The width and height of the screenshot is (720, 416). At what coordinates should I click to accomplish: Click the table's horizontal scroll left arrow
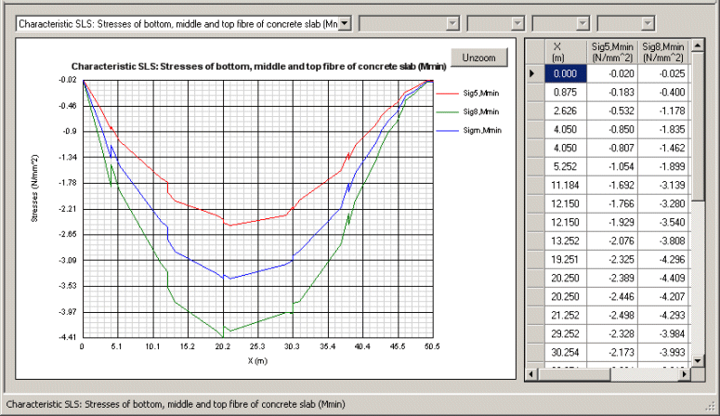(532, 373)
